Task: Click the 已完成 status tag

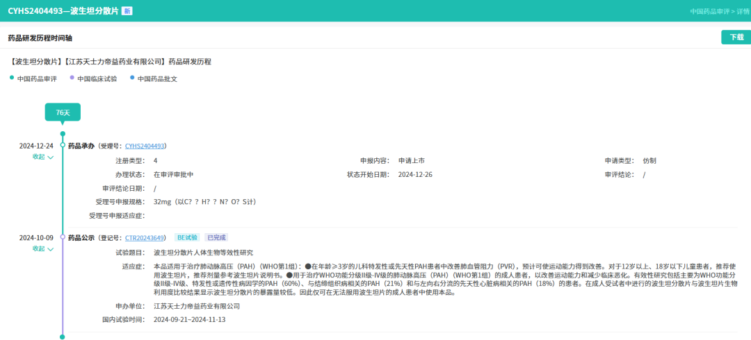Action: 216,237
